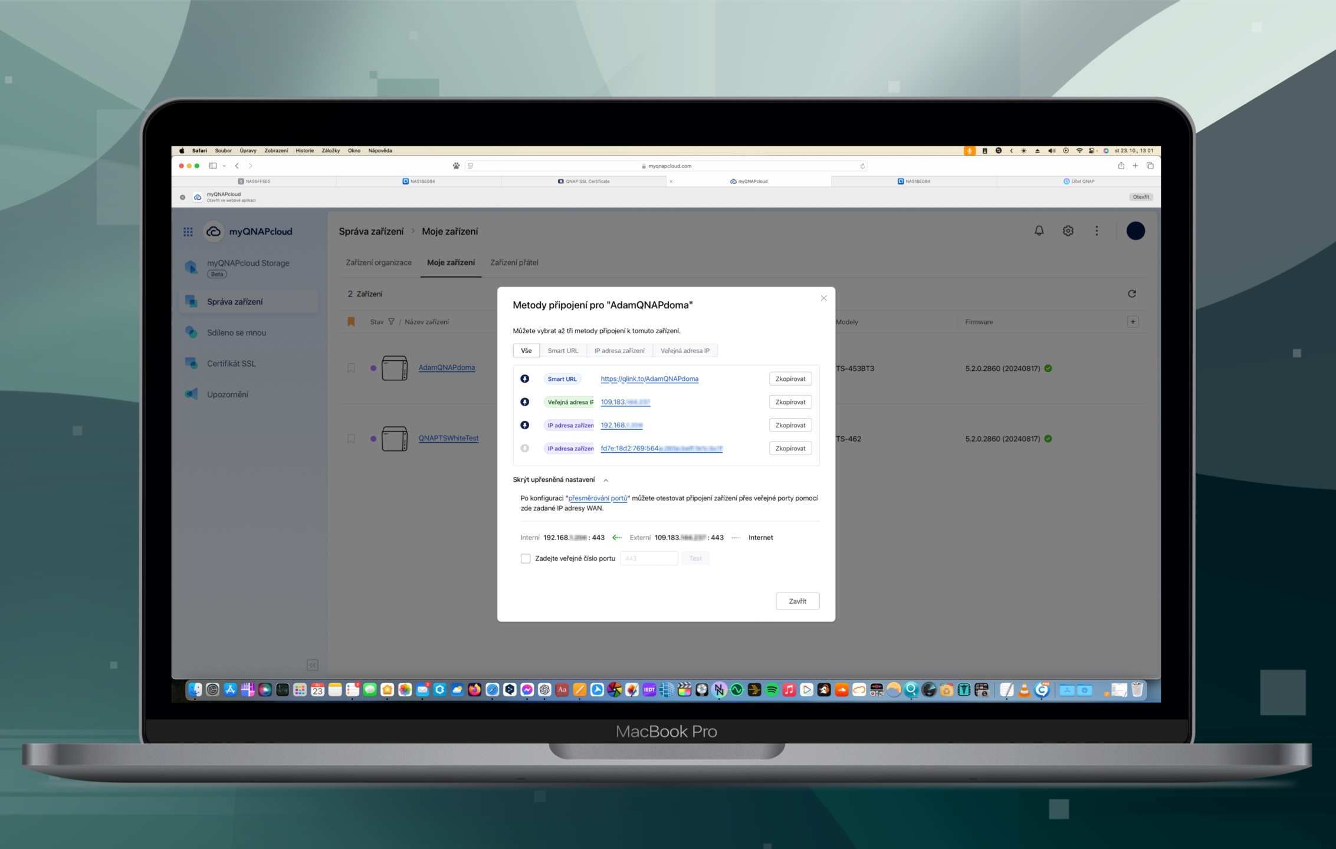Open the app grid launcher icon
The image size is (1336, 849).
[188, 232]
